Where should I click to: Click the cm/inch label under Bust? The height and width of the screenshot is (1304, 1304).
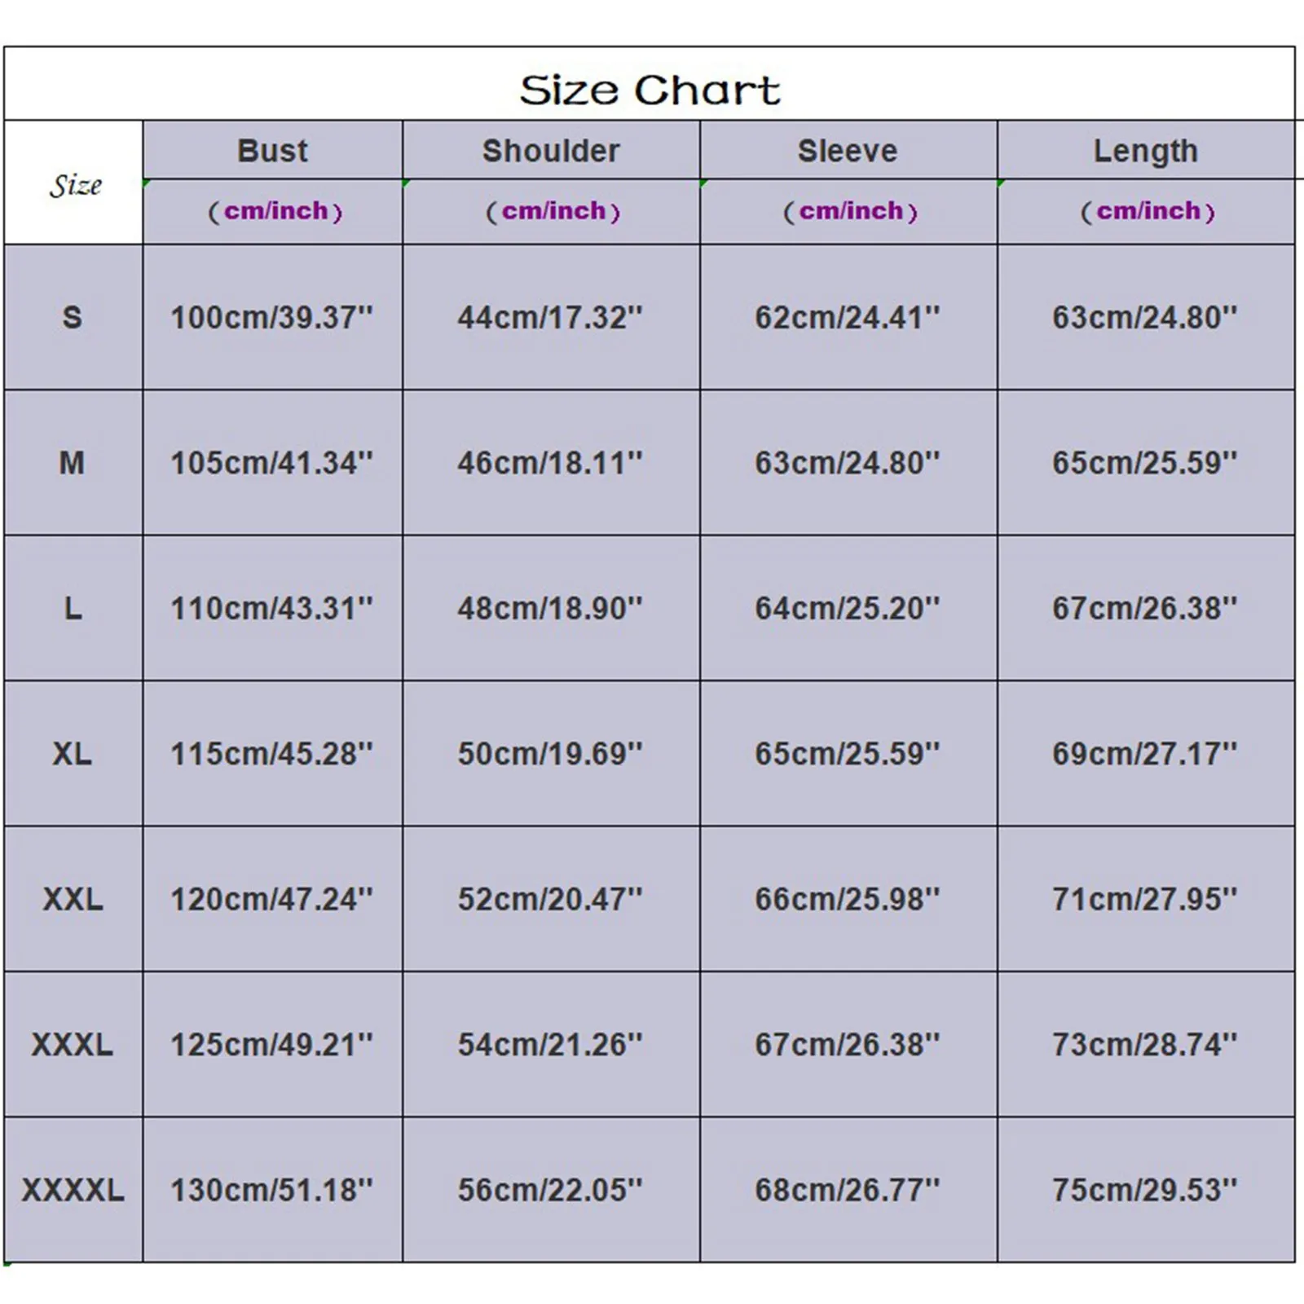click(x=275, y=211)
